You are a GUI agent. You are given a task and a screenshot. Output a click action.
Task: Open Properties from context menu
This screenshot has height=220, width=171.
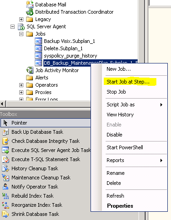point(120,206)
